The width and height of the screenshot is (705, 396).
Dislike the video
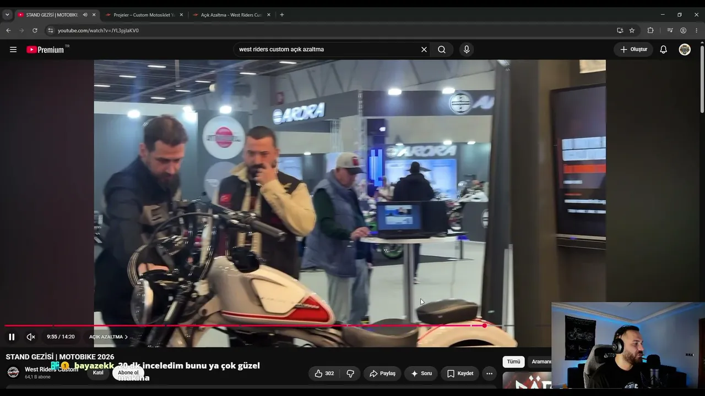(350, 373)
